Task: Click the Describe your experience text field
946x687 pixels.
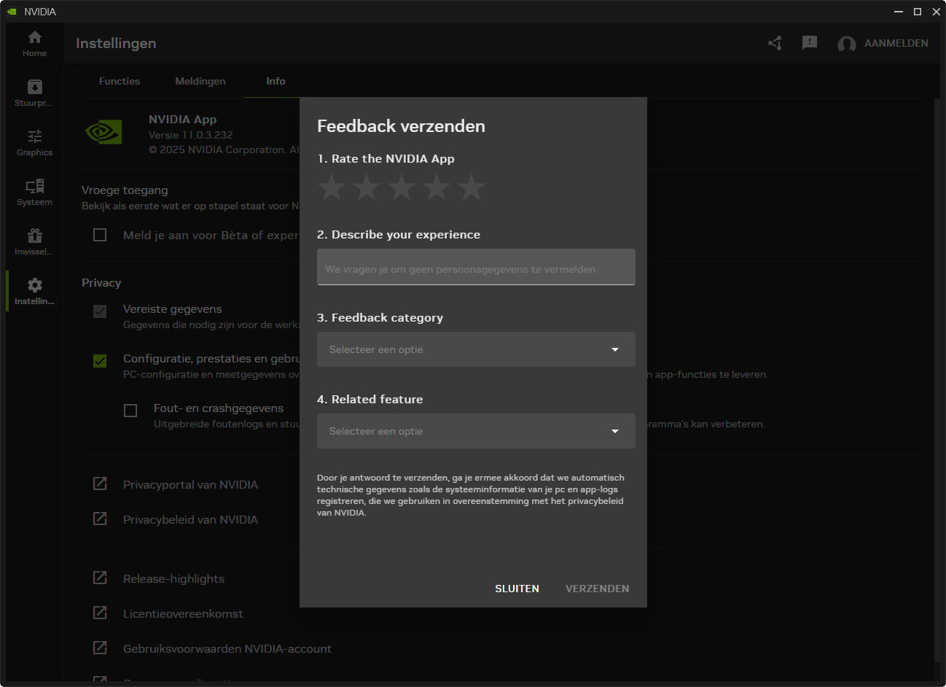Action: (x=476, y=267)
